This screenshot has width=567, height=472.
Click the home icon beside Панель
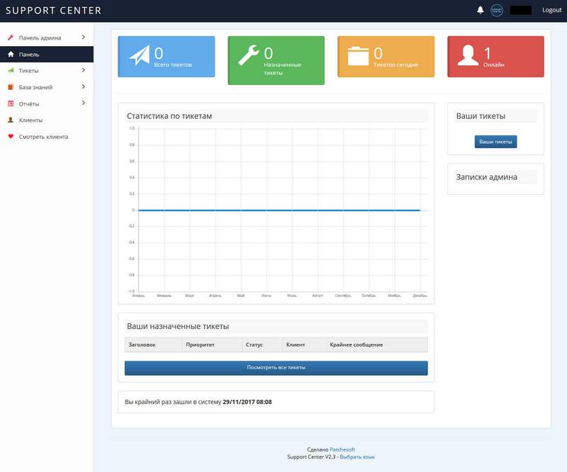point(11,54)
